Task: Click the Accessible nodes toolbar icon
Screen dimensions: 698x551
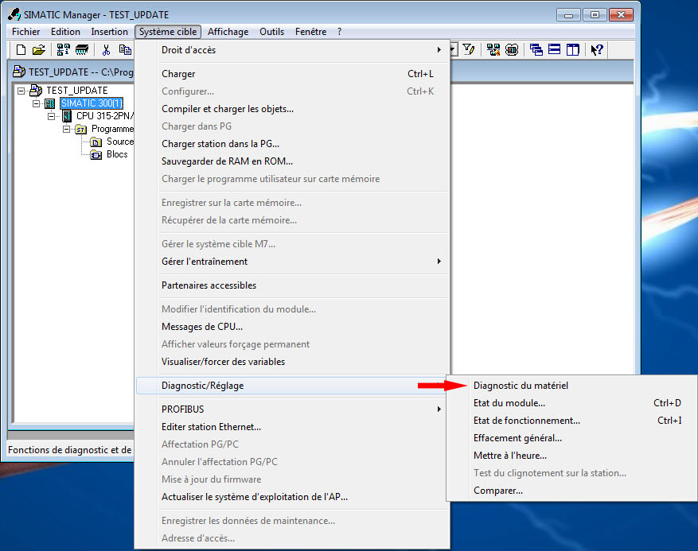Action: [63, 50]
